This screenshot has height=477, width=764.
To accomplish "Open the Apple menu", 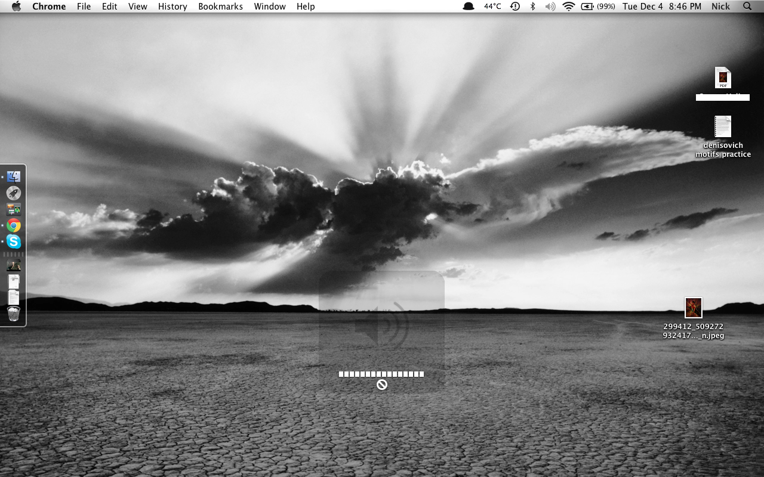I will (x=16, y=7).
